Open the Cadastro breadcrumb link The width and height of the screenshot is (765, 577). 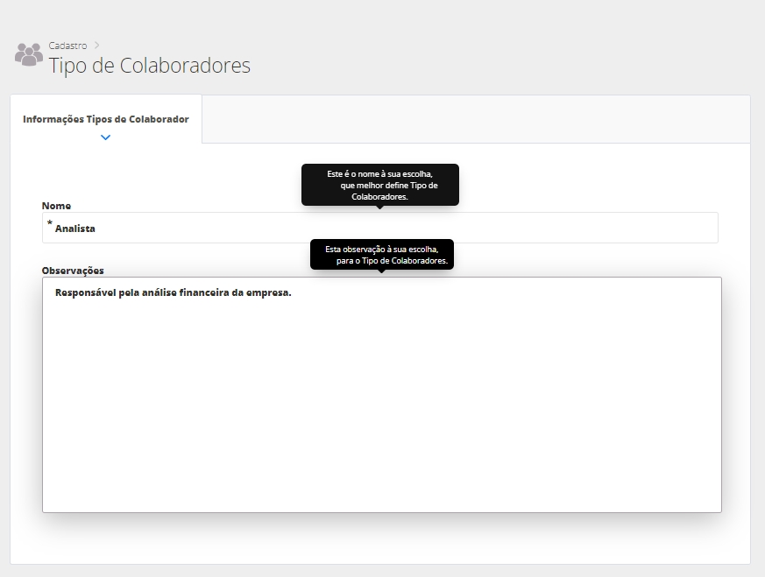click(x=67, y=45)
